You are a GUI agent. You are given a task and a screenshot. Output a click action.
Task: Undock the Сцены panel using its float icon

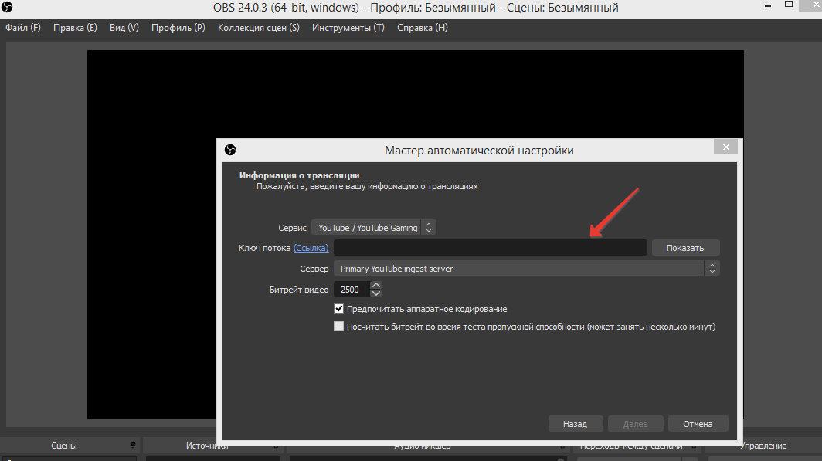coord(133,446)
